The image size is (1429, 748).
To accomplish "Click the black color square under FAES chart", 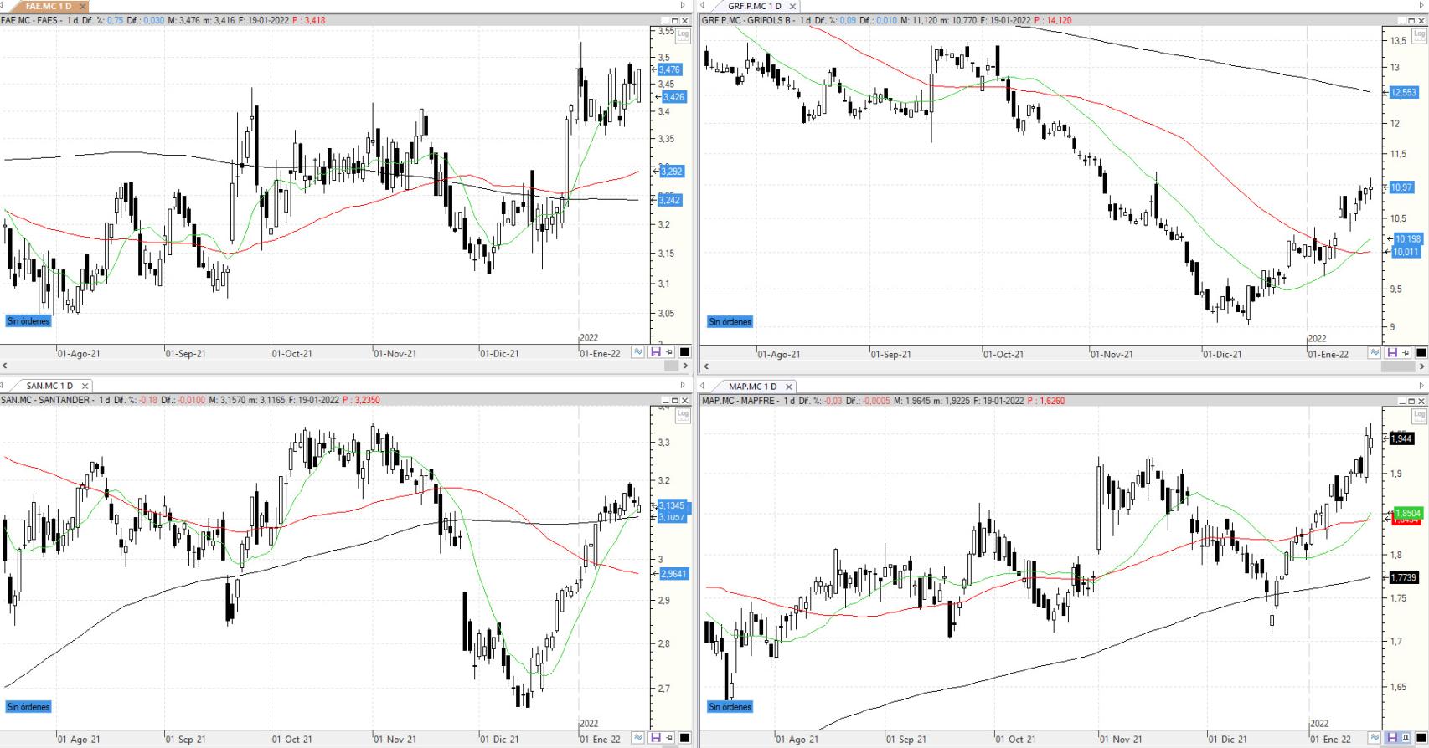I will tap(684, 353).
